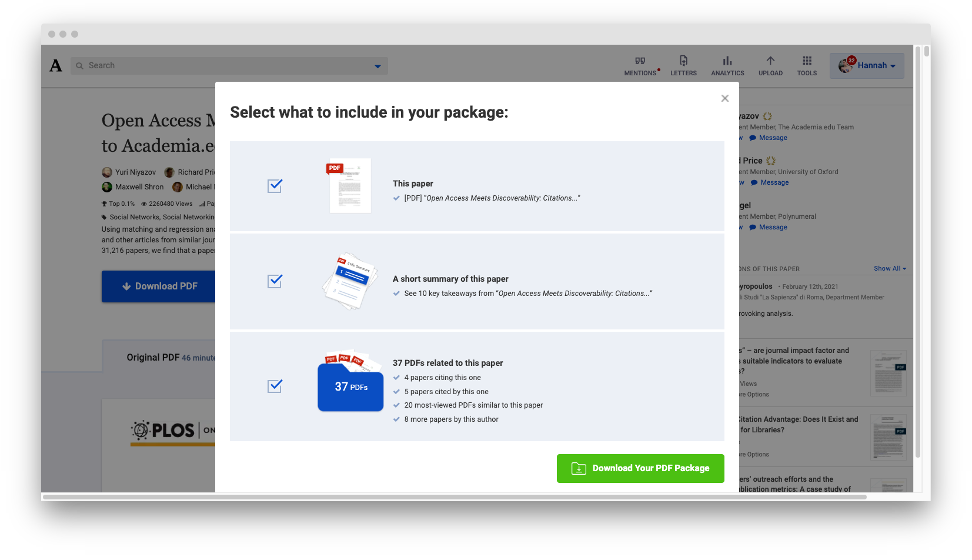This screenshot has width=972, height=560.
Task: Focus the Search input field
Action: pyautogui.click(x=229, y=65)
